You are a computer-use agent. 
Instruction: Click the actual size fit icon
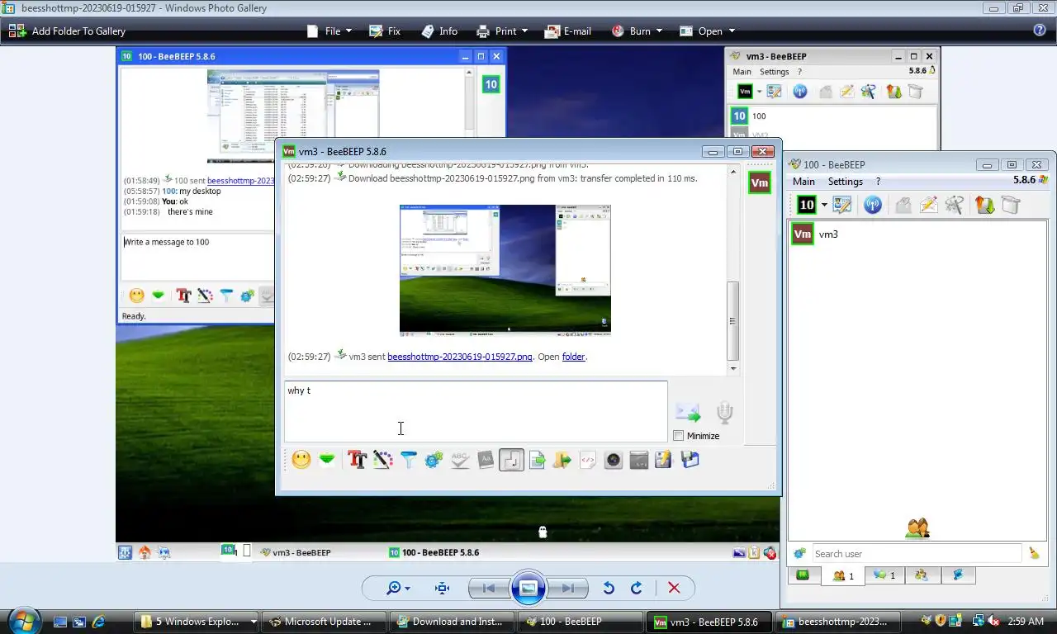[x=442, y=588]
